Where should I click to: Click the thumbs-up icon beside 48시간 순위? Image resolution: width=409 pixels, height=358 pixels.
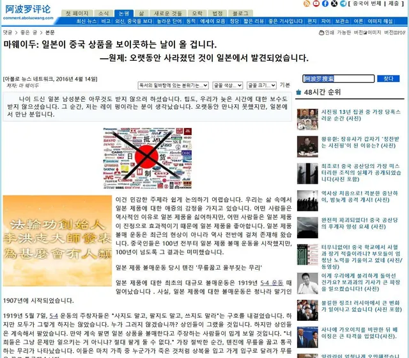(x=299, y=92)
